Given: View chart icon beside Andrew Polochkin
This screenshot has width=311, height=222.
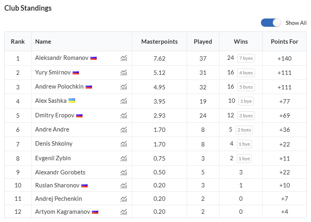Looking at the screenshot, I should [124, 87].
